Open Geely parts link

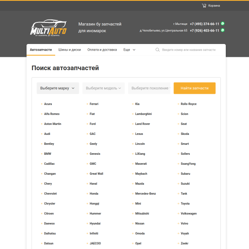(x=93, y=144)
